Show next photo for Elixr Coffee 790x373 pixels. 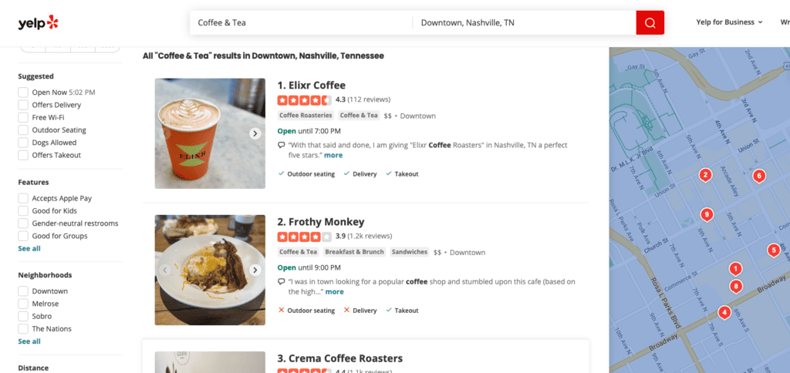pos(255,133)
